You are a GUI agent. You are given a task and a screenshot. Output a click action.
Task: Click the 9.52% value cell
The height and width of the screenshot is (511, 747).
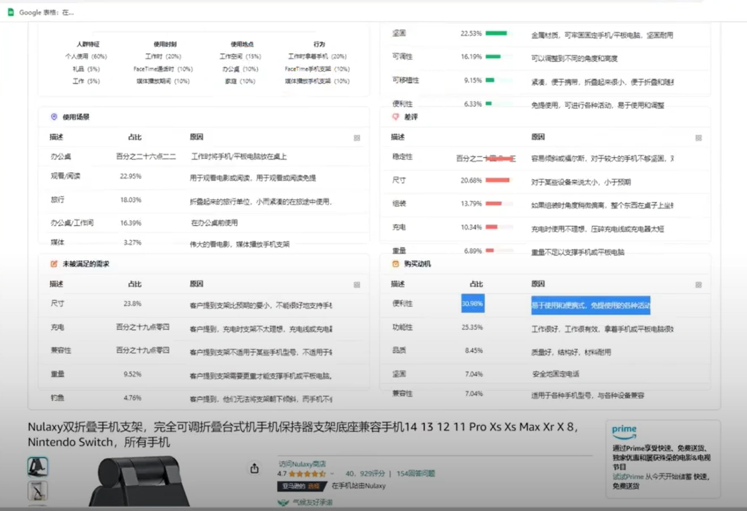click(132, 374)
